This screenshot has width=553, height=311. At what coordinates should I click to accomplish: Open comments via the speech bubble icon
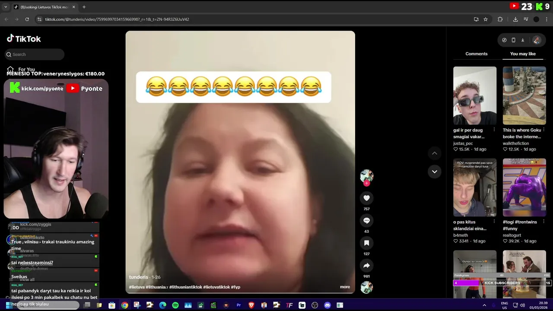[366, 220]
